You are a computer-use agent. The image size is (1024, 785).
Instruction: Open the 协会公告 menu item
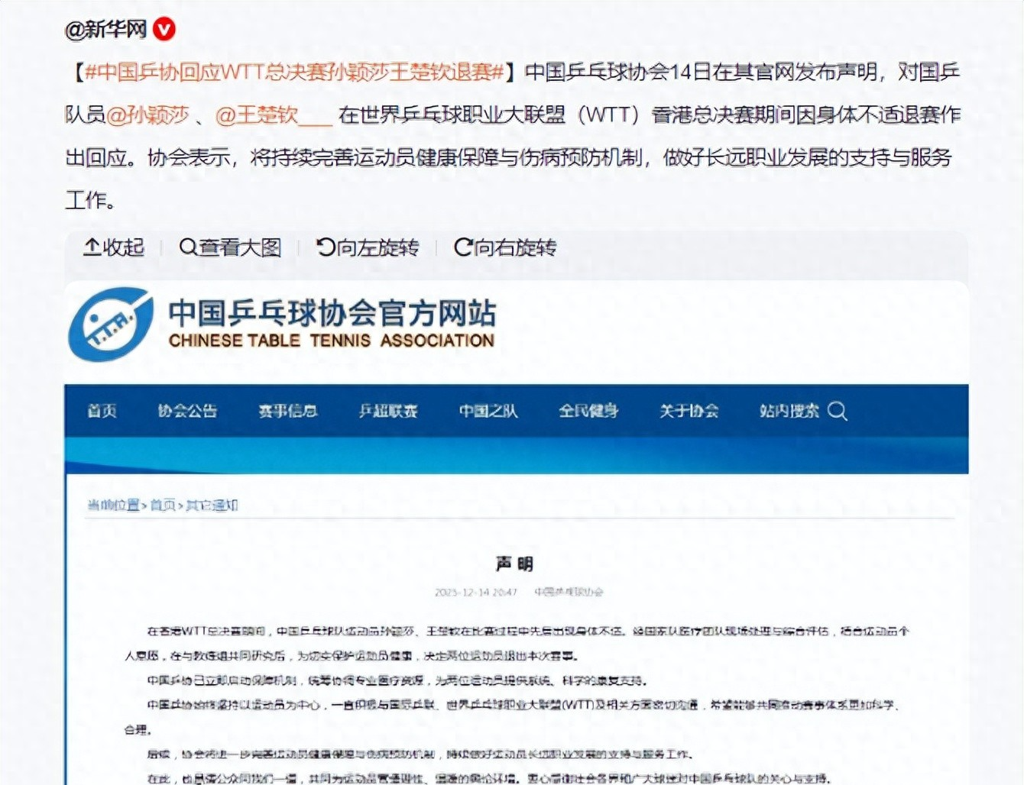tap(187, 411)
